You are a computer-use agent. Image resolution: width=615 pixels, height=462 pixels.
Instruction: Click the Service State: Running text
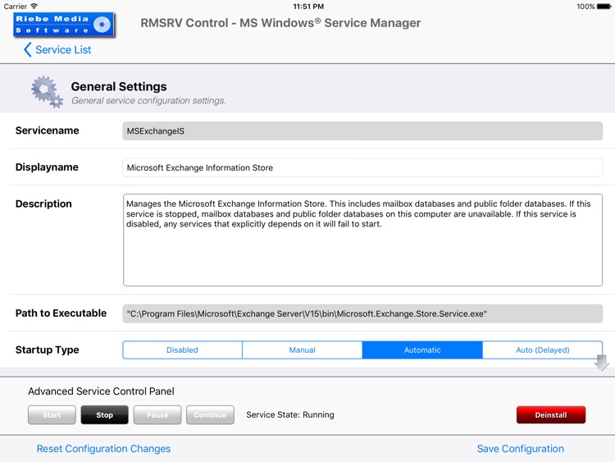290,415
